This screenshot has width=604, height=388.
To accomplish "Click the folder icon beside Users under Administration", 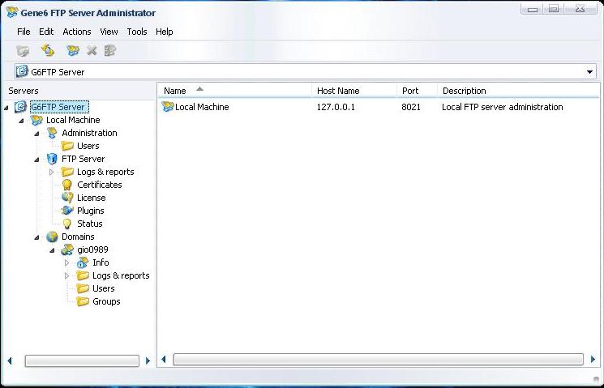I will pyautogui.click(x=67, y=146).
